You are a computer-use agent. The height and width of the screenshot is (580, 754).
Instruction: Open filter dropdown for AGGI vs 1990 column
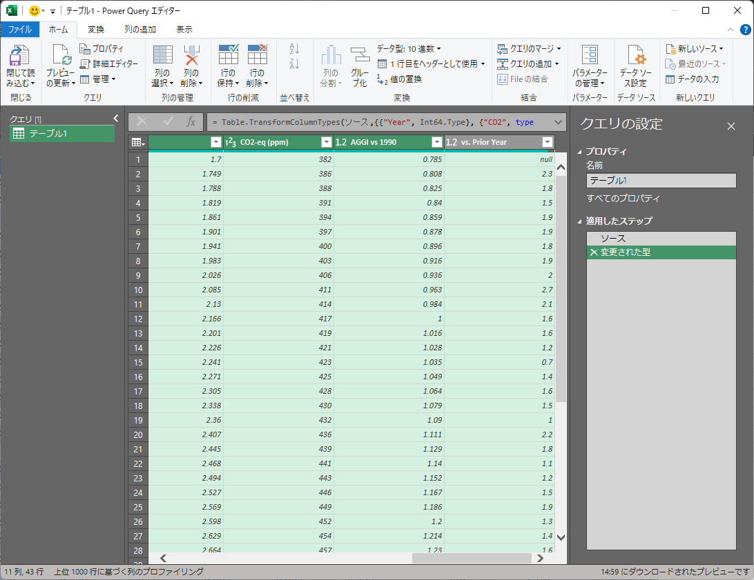(x=436, y=142)
